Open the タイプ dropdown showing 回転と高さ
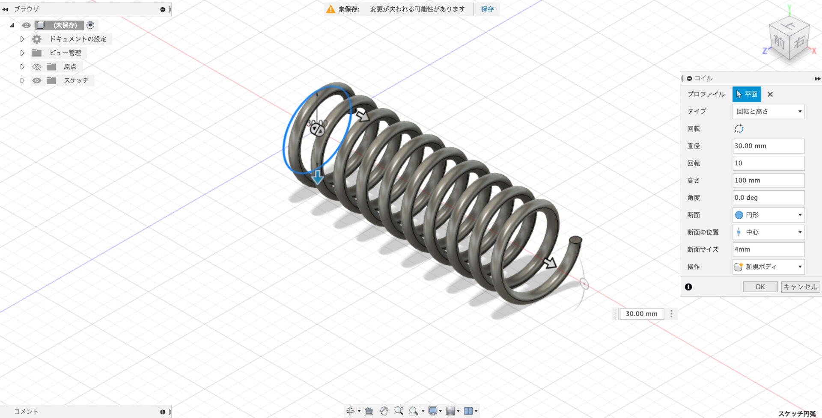Image resolution: width=822 pixels, height=418 pixels. tap(768, 112)
